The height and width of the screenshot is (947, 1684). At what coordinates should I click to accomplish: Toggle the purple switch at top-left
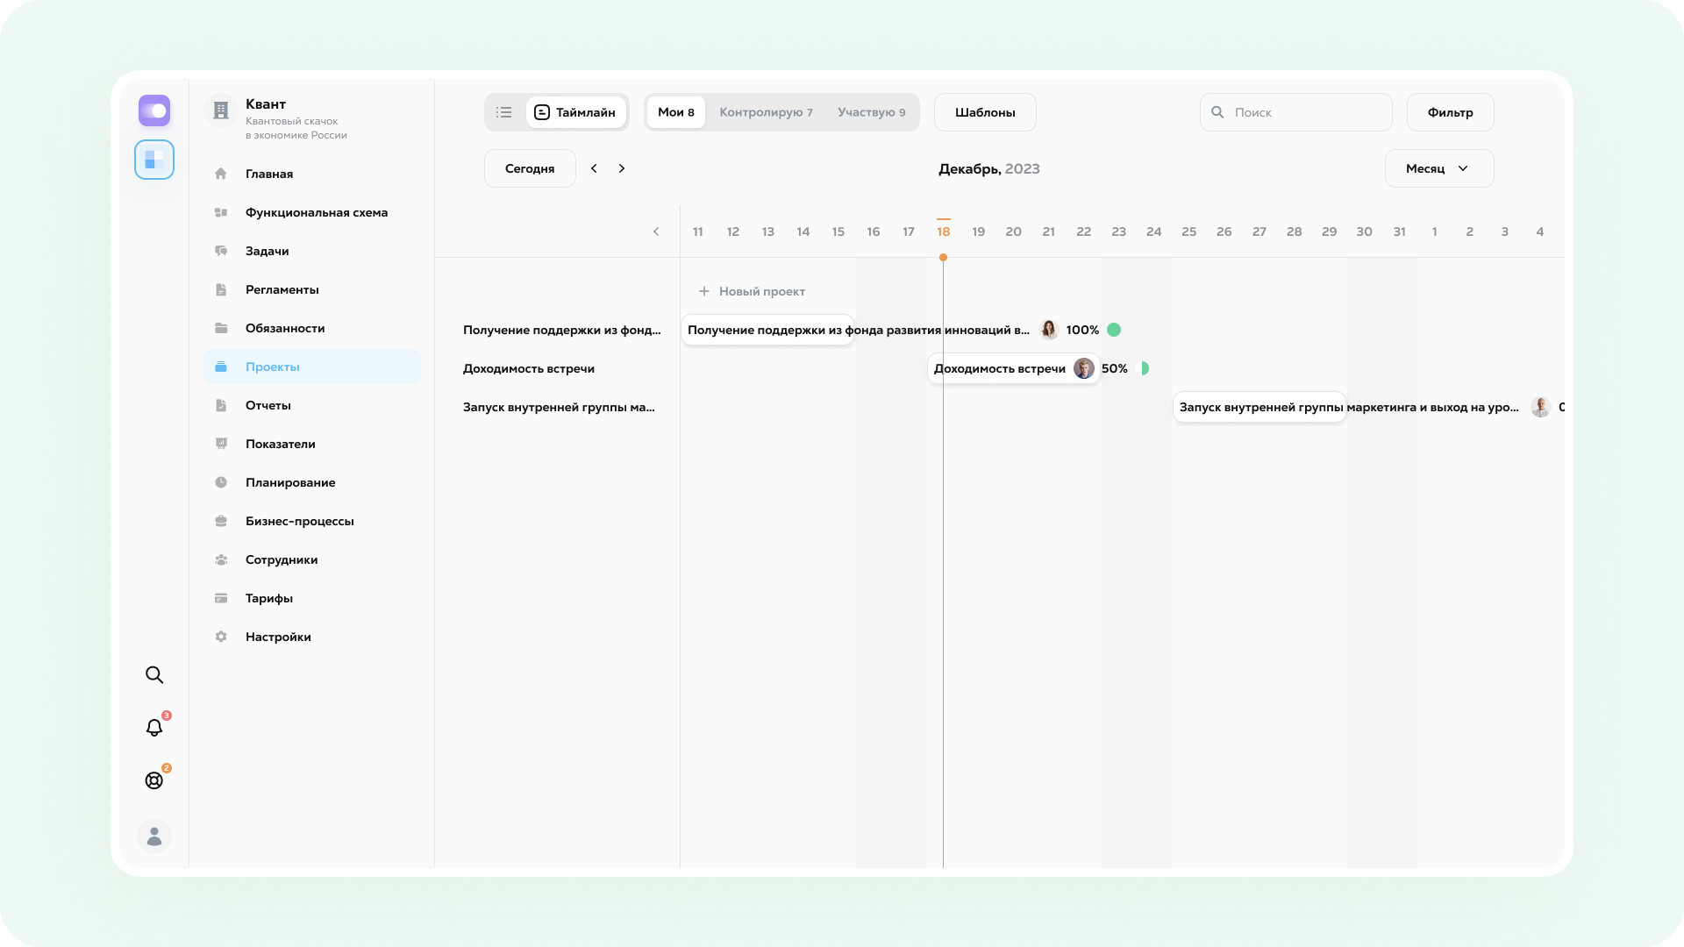[x=154, y=110]
